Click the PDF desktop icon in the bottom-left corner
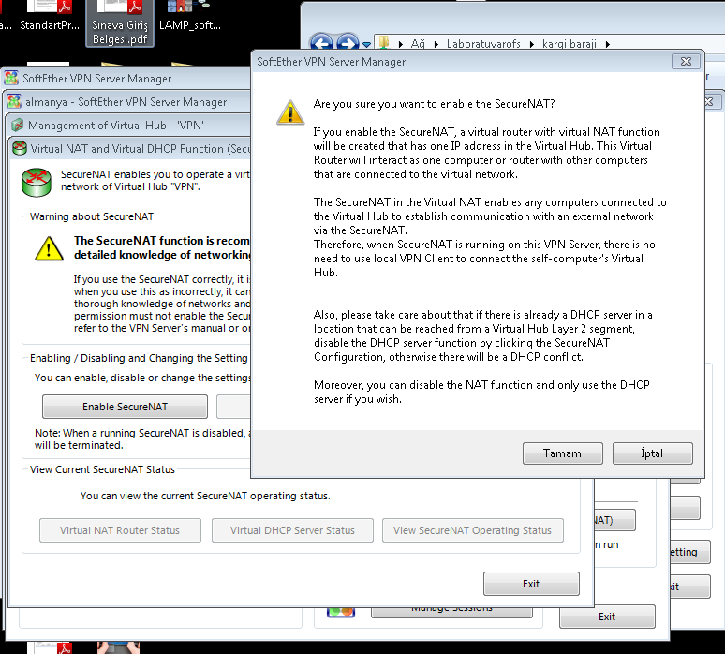Image resolution: width=725 pixels, height=654 pixels. [x=50, y=647]
